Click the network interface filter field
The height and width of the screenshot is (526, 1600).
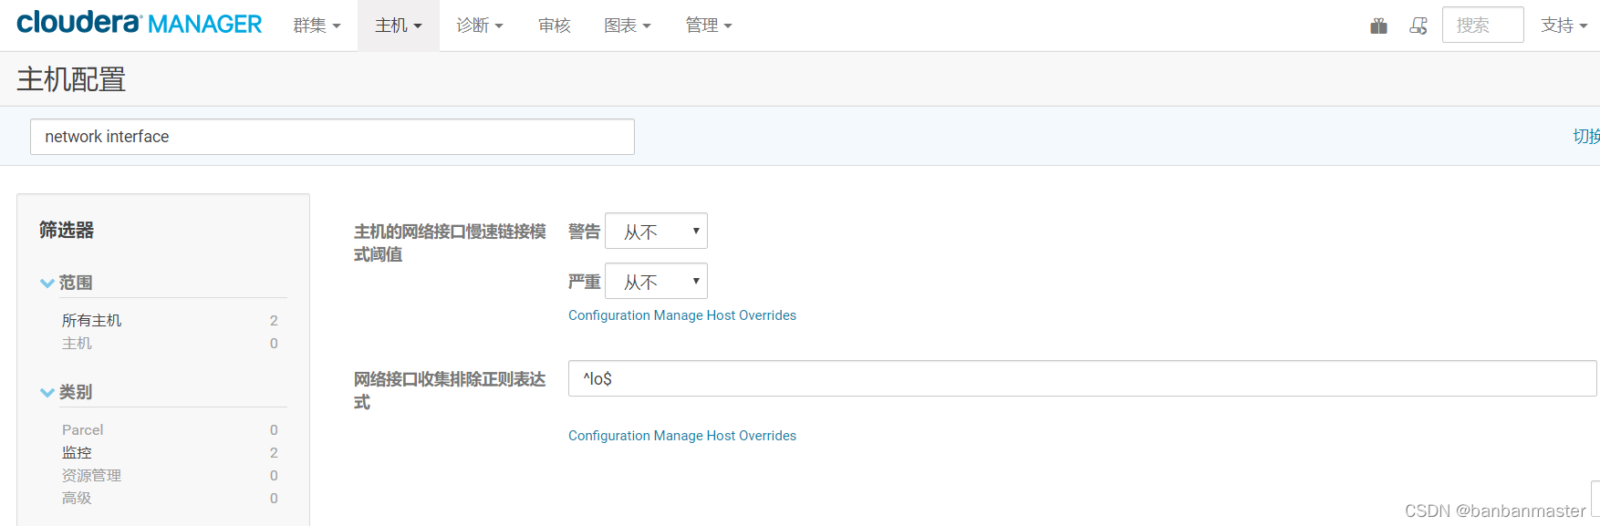[x=332, y=137]
